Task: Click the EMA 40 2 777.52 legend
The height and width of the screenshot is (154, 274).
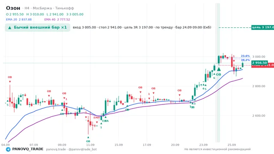Action: click(57, 20)
